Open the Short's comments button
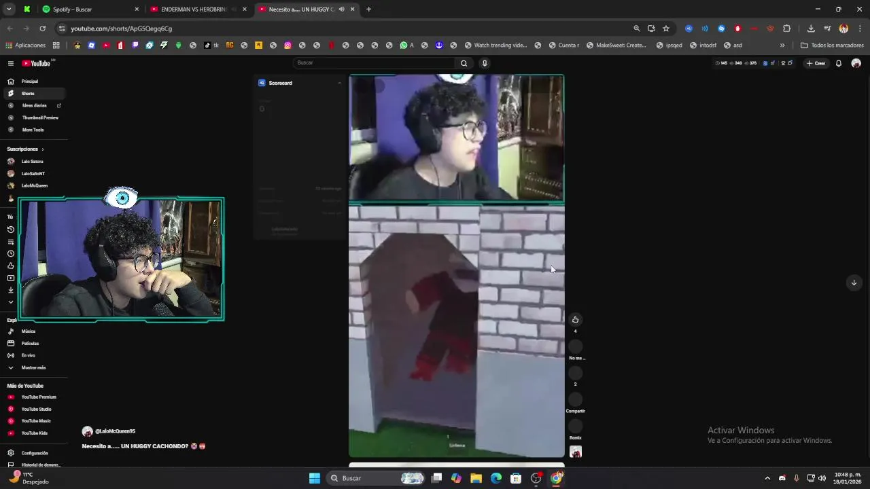Image resolution: width=870 pixels, height=489 pixels. point(575,373)
